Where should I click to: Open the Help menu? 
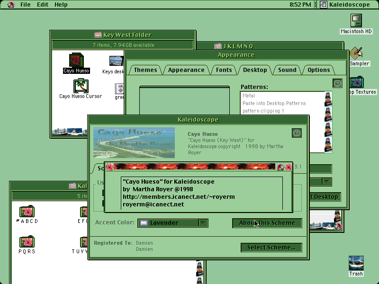61,5
